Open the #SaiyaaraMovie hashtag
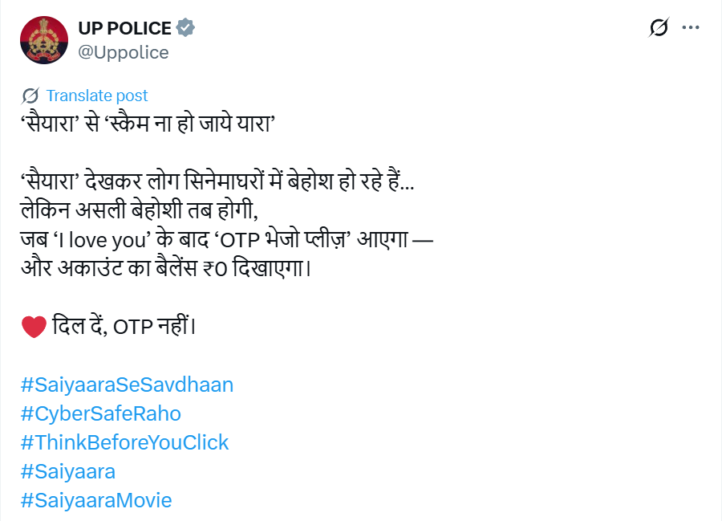 (96, 500)
